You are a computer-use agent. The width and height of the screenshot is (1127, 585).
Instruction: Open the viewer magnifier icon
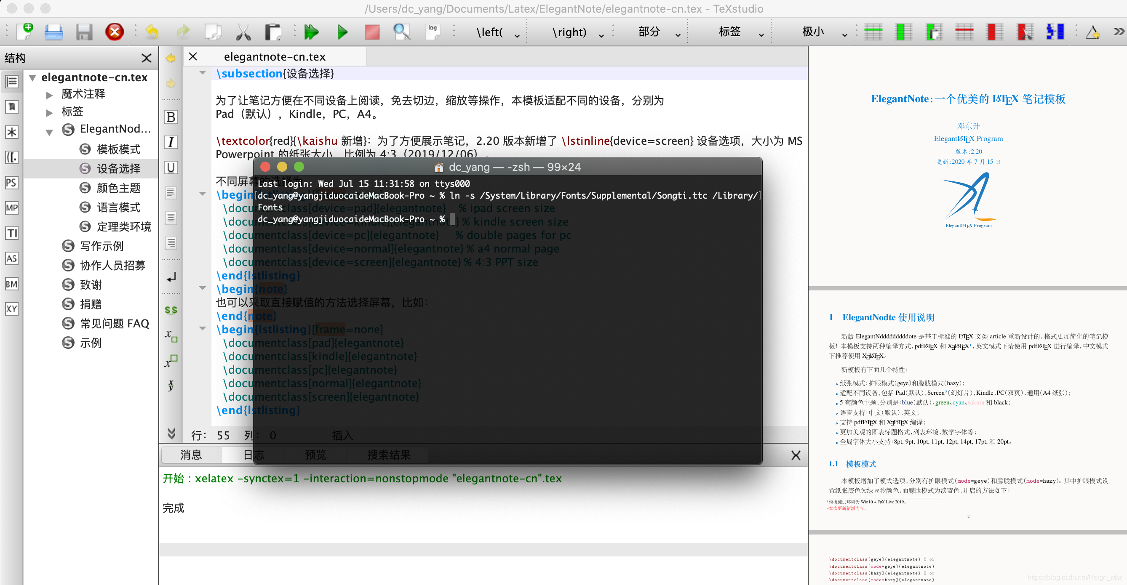pos(402,32)
